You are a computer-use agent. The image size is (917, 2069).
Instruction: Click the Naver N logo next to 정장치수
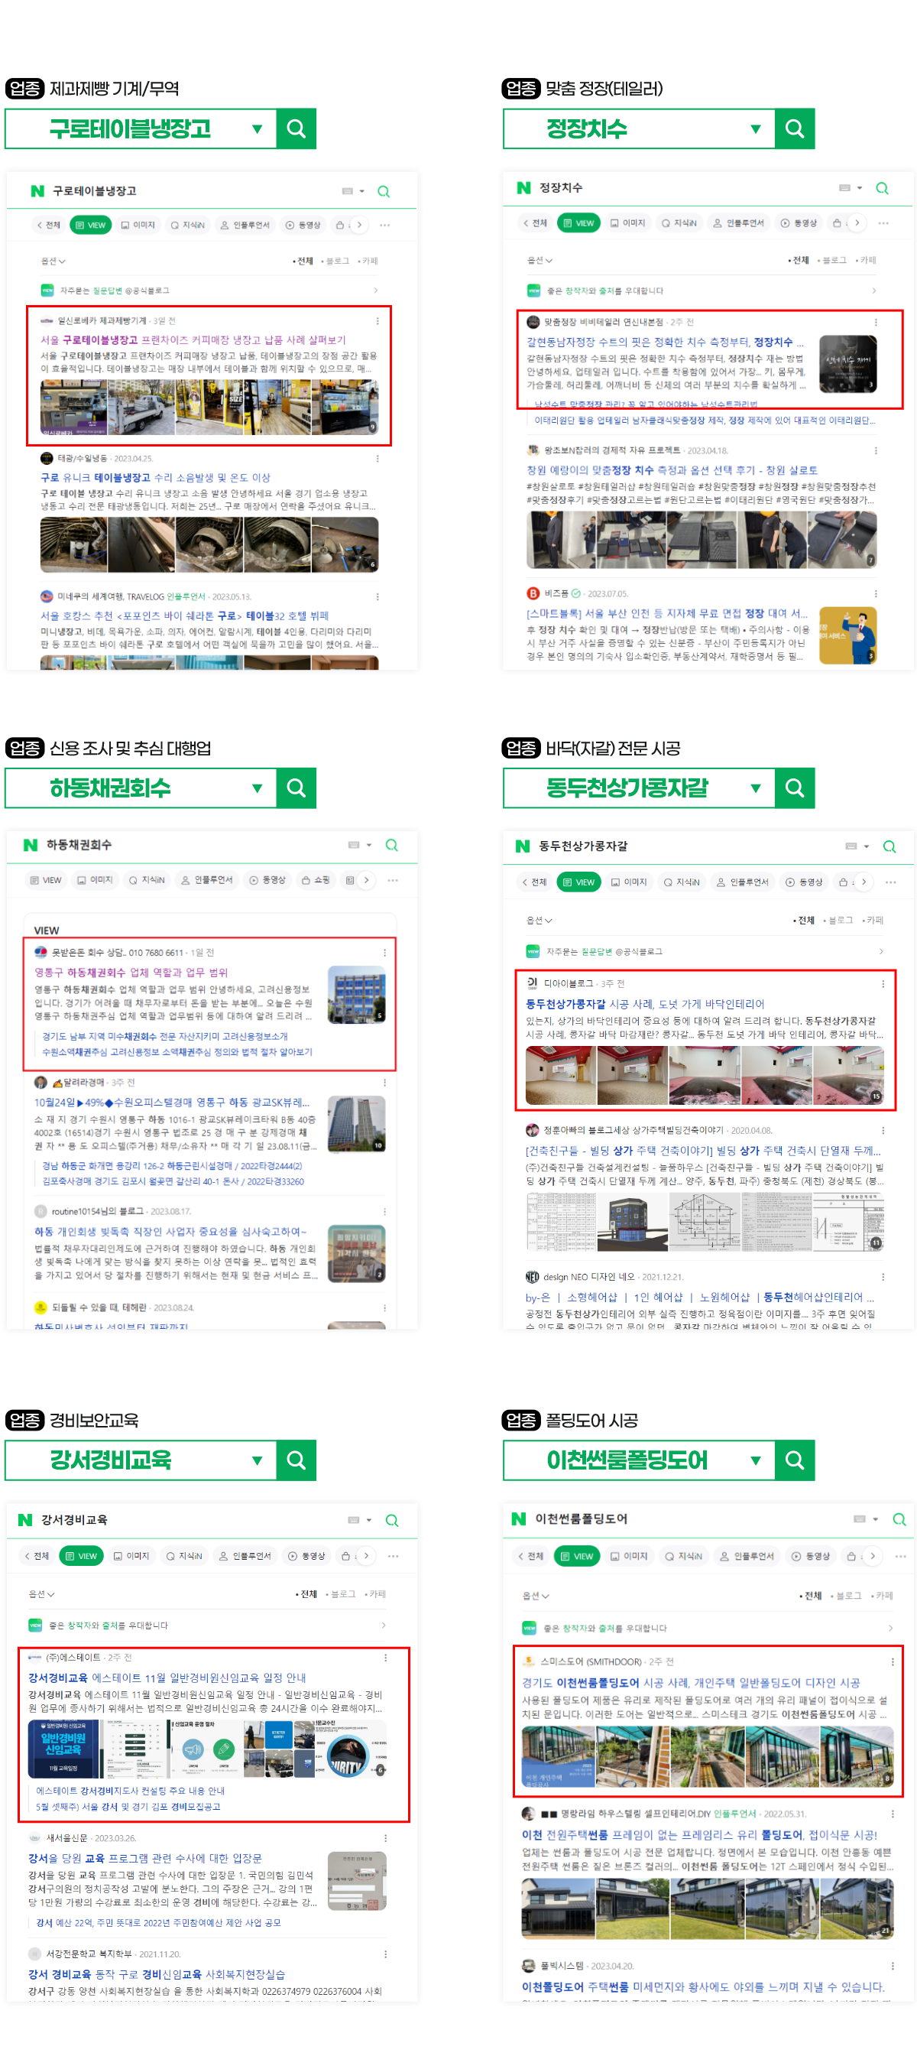tap(523, 188)
